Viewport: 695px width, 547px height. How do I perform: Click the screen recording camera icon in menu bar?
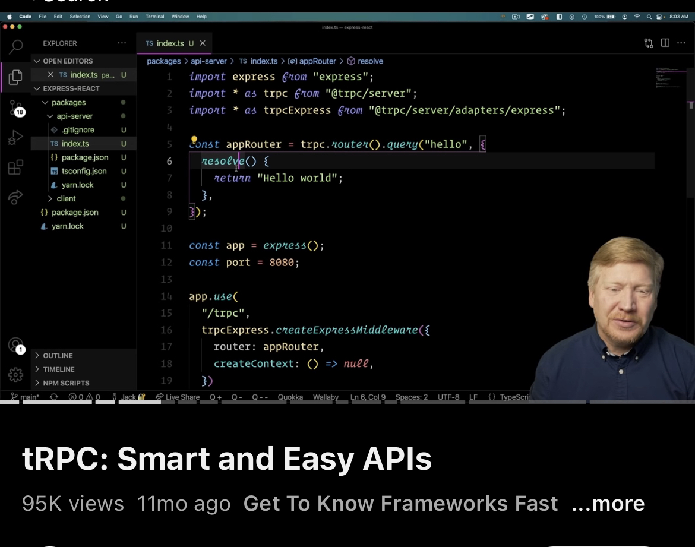pyautogui.click(x=516, y=17)
